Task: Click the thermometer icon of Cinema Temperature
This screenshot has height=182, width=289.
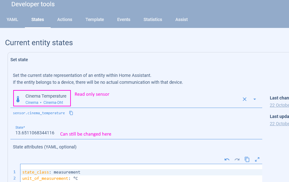Action: pos(18,99)
